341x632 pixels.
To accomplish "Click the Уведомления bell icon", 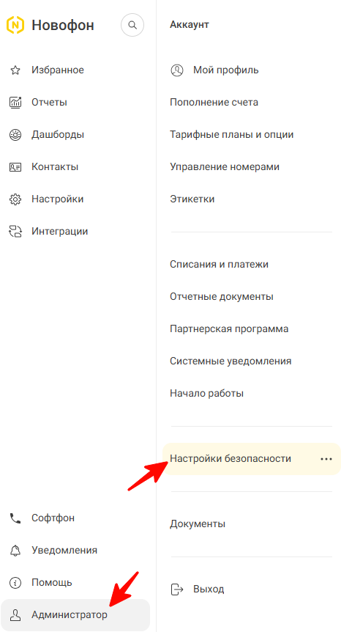I will [x=15, y=550].
